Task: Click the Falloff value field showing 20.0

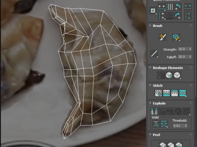Action: (183, 57)
